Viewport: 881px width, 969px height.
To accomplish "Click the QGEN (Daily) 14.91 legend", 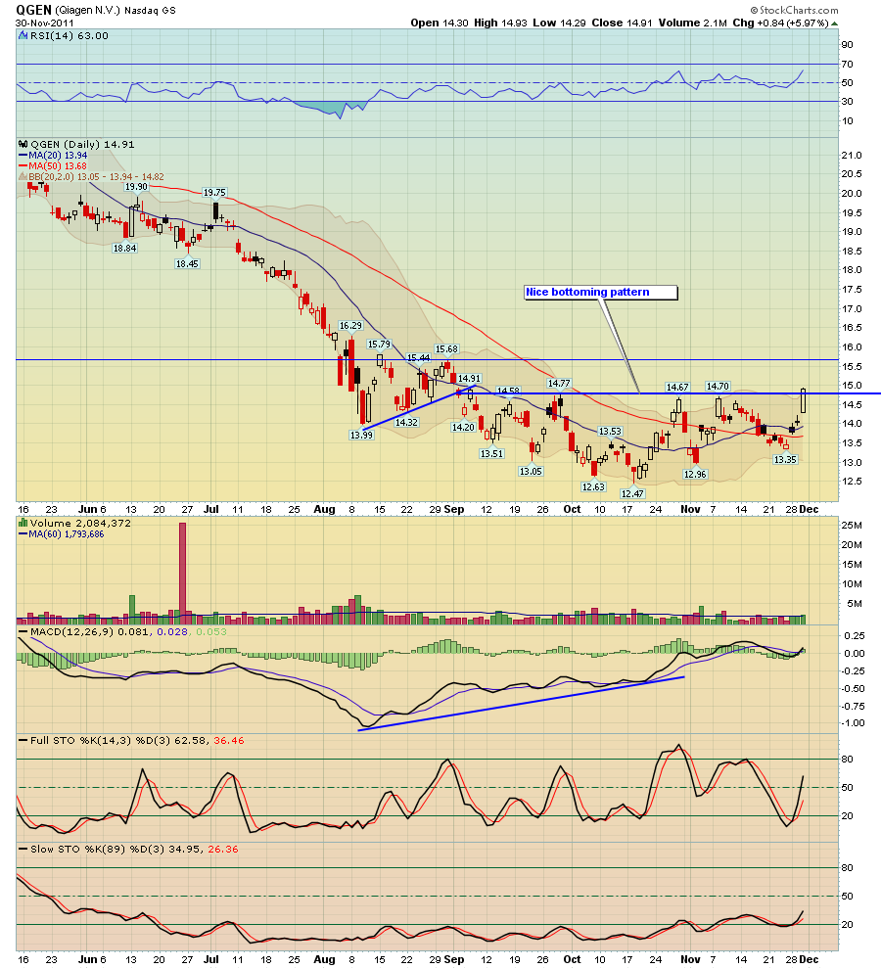I will 82,145.
